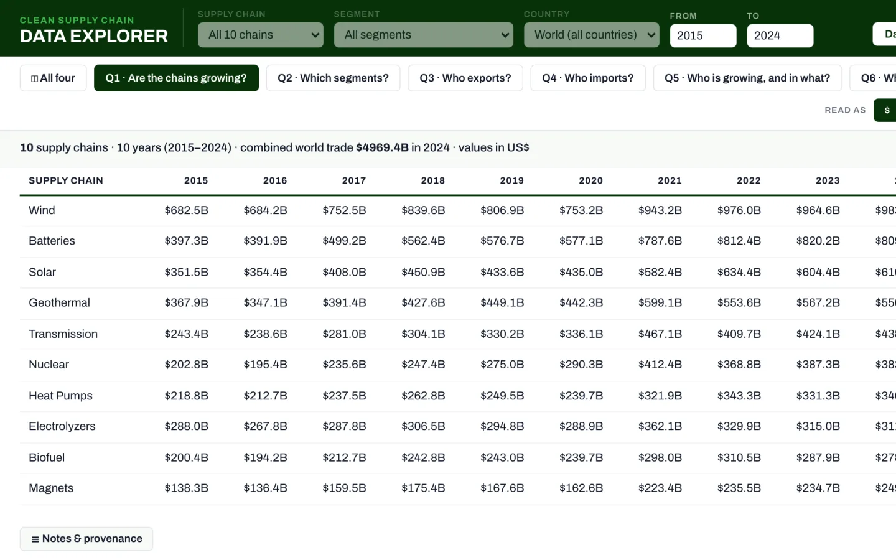
Task: Click Nuclear 2020 value '$290.3B'
Action: coord(581,365)
